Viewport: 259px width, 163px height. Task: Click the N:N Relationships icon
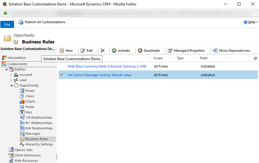pos(22,128)
